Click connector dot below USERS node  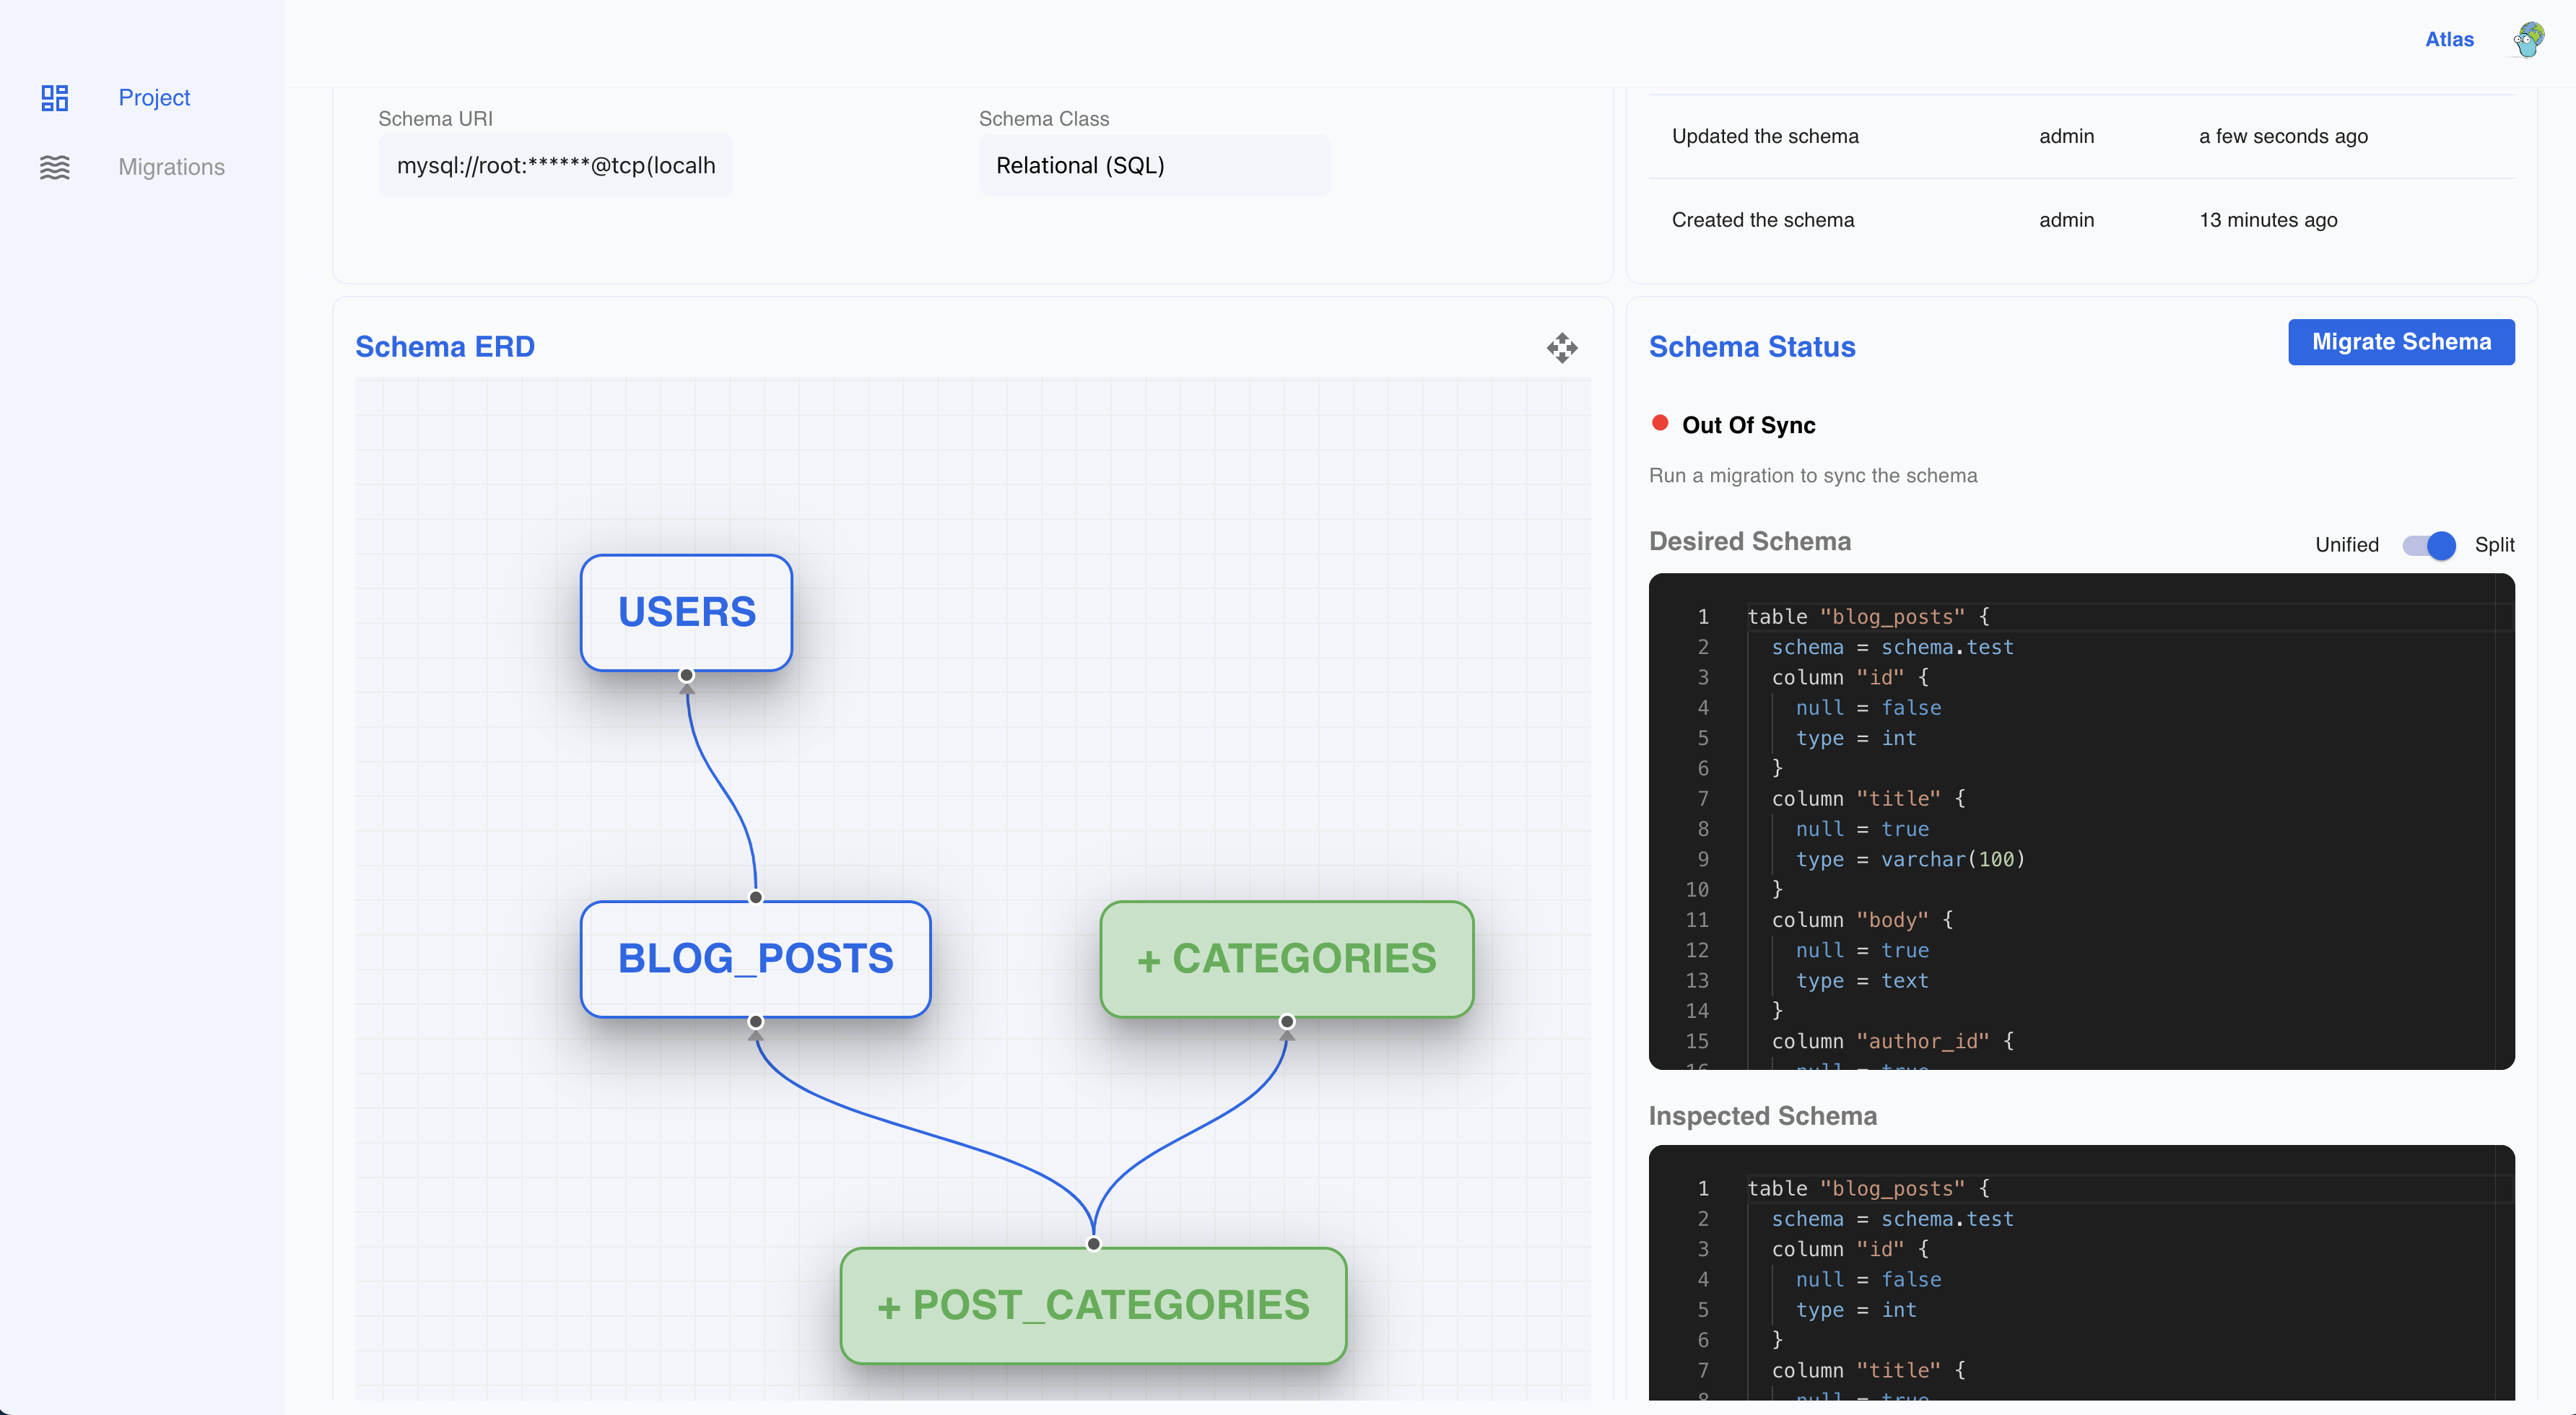[x=686, y=675]
